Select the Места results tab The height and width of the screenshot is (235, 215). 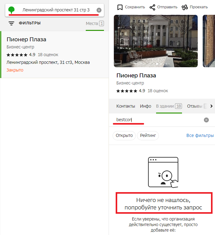pyautogui.click(x=95, y=23)
